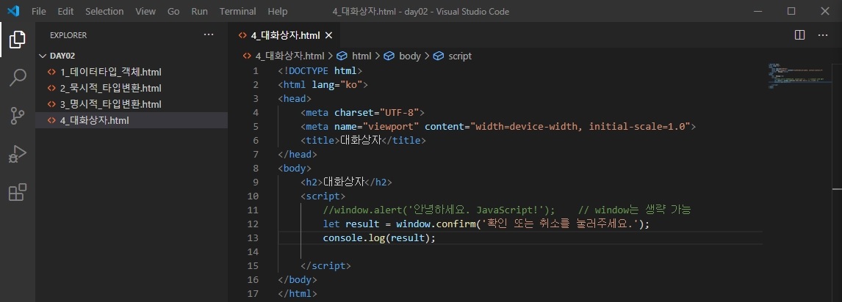The height and width of the screenshot is (302, 842).
Task: Open the Run and Debug view
Action: tap(17, 154)
